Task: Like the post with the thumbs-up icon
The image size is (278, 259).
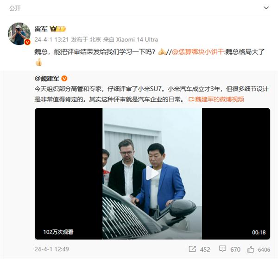Action: (x=251, y=249)
